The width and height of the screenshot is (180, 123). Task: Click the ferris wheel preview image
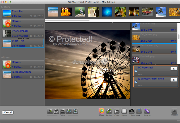pos(87,64)
